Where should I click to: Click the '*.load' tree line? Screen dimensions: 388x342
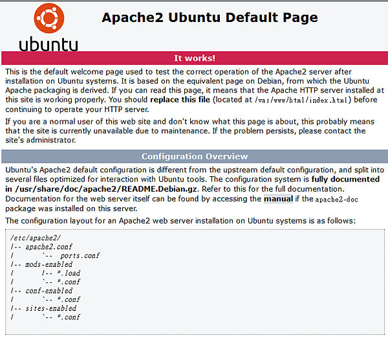pos(69,273)
